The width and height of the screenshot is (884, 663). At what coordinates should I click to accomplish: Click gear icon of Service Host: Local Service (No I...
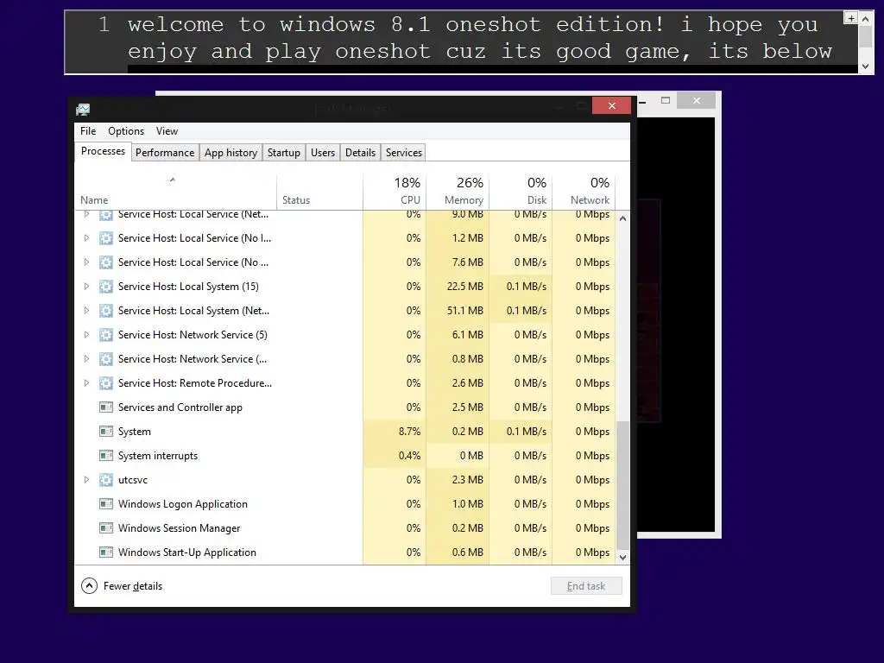[105, 238]
